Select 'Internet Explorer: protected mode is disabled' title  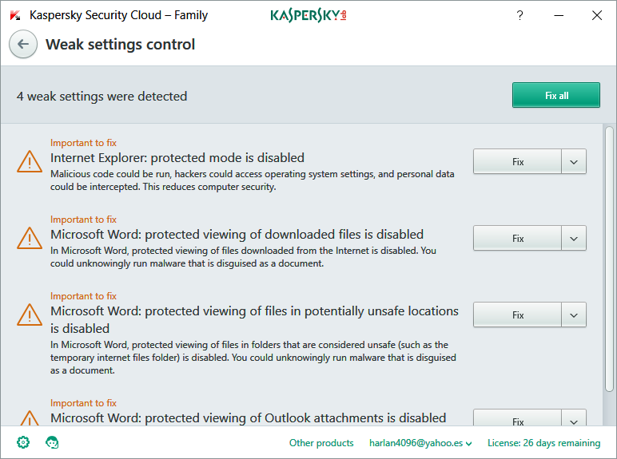click(177, 157)
